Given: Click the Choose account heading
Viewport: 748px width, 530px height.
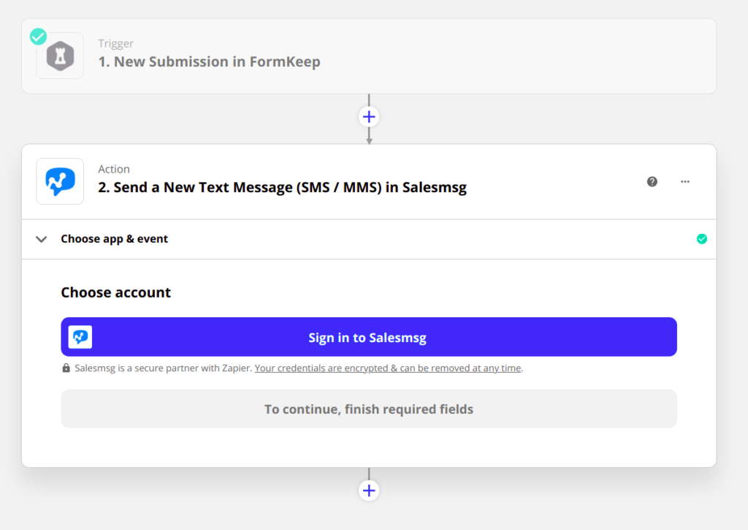Looking at the screenshot, I should click(115, 292).
